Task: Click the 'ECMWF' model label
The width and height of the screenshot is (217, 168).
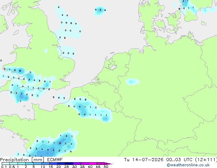Action: coord(55,160)
